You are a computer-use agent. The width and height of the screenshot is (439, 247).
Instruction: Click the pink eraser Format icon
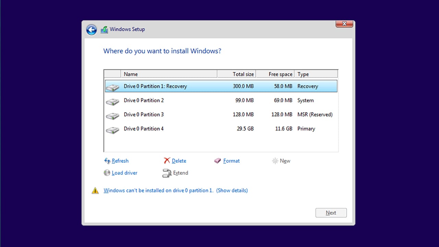tap(218, 161)
